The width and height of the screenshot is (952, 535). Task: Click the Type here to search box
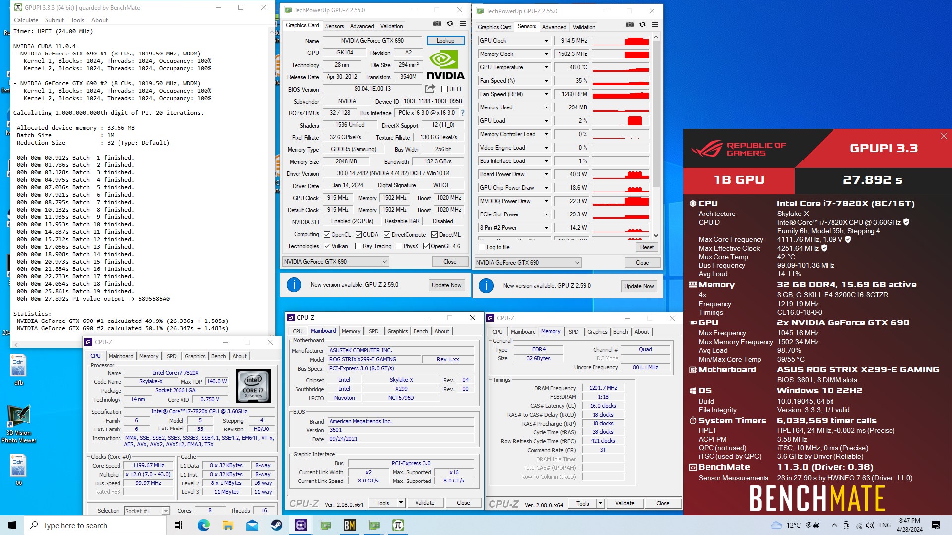point(95,525)
